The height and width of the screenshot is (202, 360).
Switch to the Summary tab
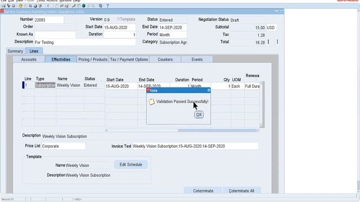pos(15,51)
